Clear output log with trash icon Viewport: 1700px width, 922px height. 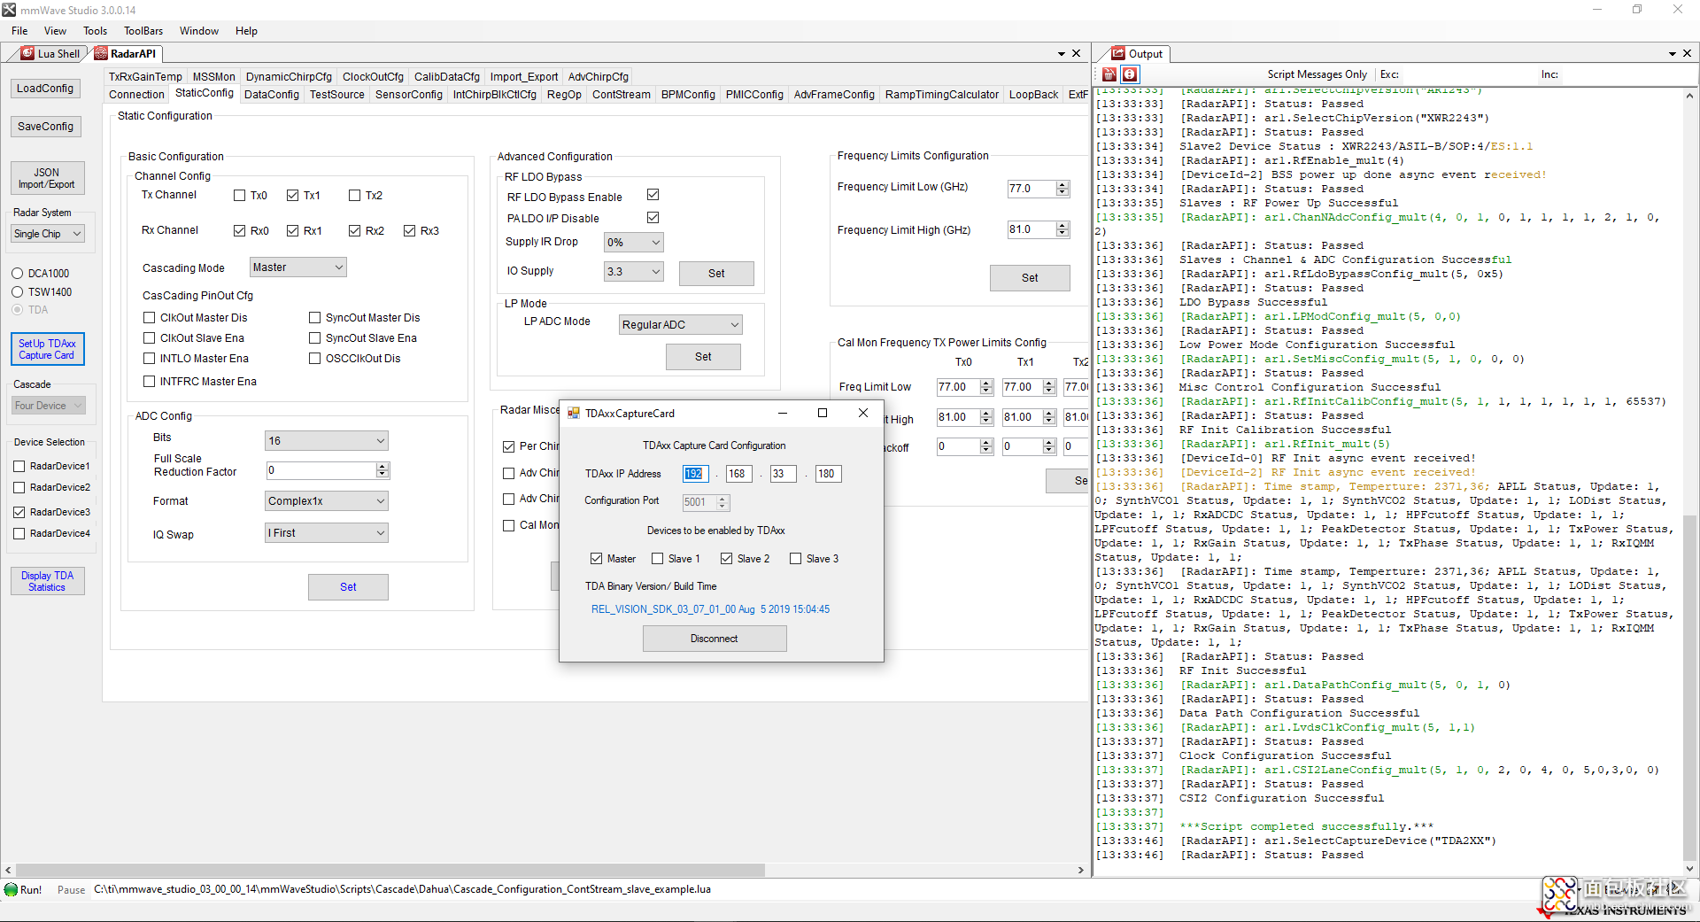(x=1109, y=74)
